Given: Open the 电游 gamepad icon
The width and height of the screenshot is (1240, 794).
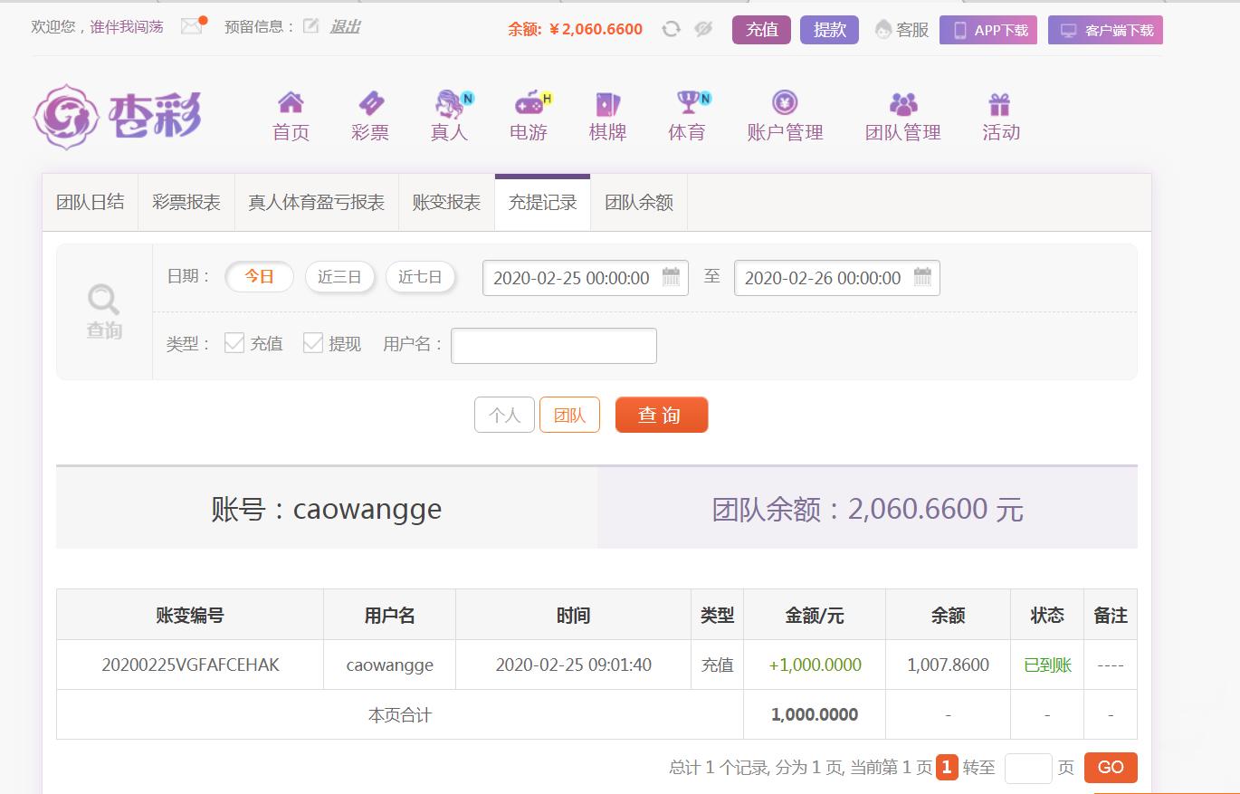Looking at the screenshot, I should 529,102.
